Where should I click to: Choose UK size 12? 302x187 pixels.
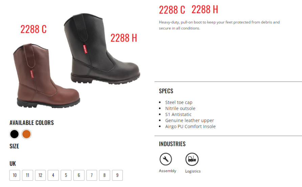[40, 175]
